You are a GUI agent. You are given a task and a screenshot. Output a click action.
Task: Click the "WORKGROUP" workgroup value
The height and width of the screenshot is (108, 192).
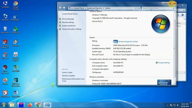click(118, 72)
